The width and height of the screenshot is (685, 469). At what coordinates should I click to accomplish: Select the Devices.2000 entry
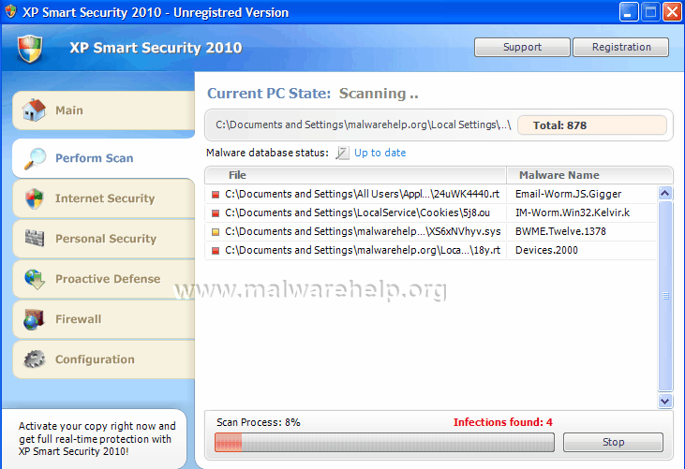coord(546,251)
